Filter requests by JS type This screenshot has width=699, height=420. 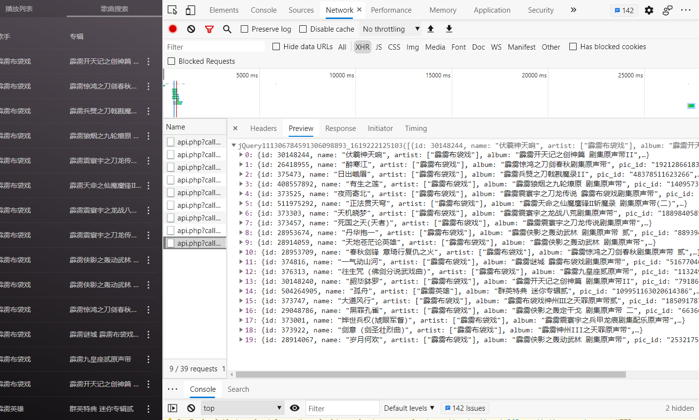[379, 47]
